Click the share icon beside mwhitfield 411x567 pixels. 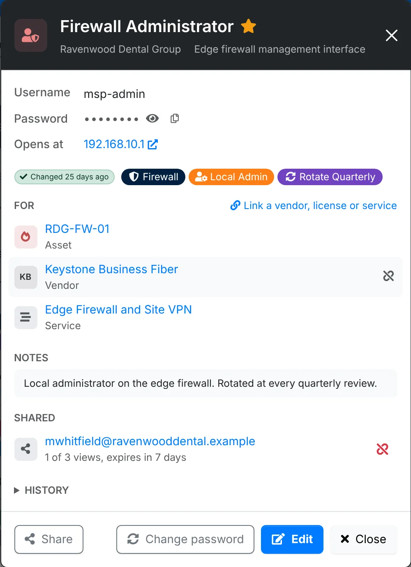(26, 449)
